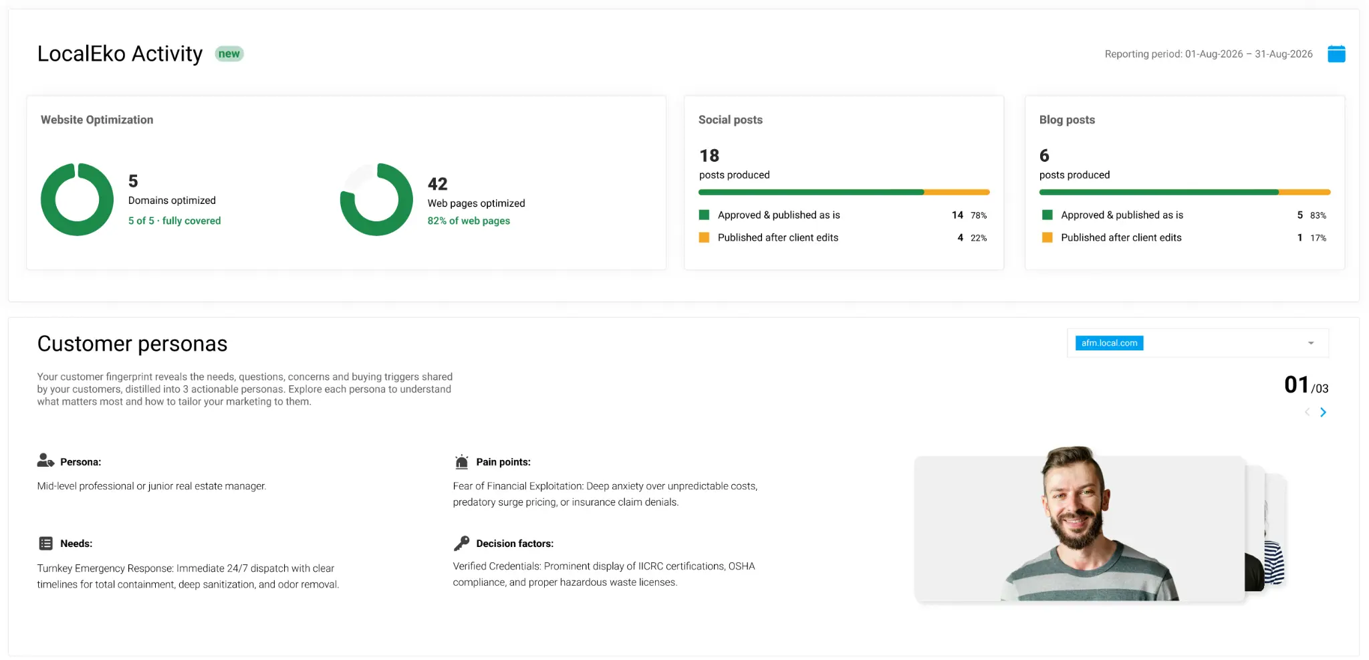Click the Persona user icon
This screenshot has height=660, width=1369.
tap(45, 461)
